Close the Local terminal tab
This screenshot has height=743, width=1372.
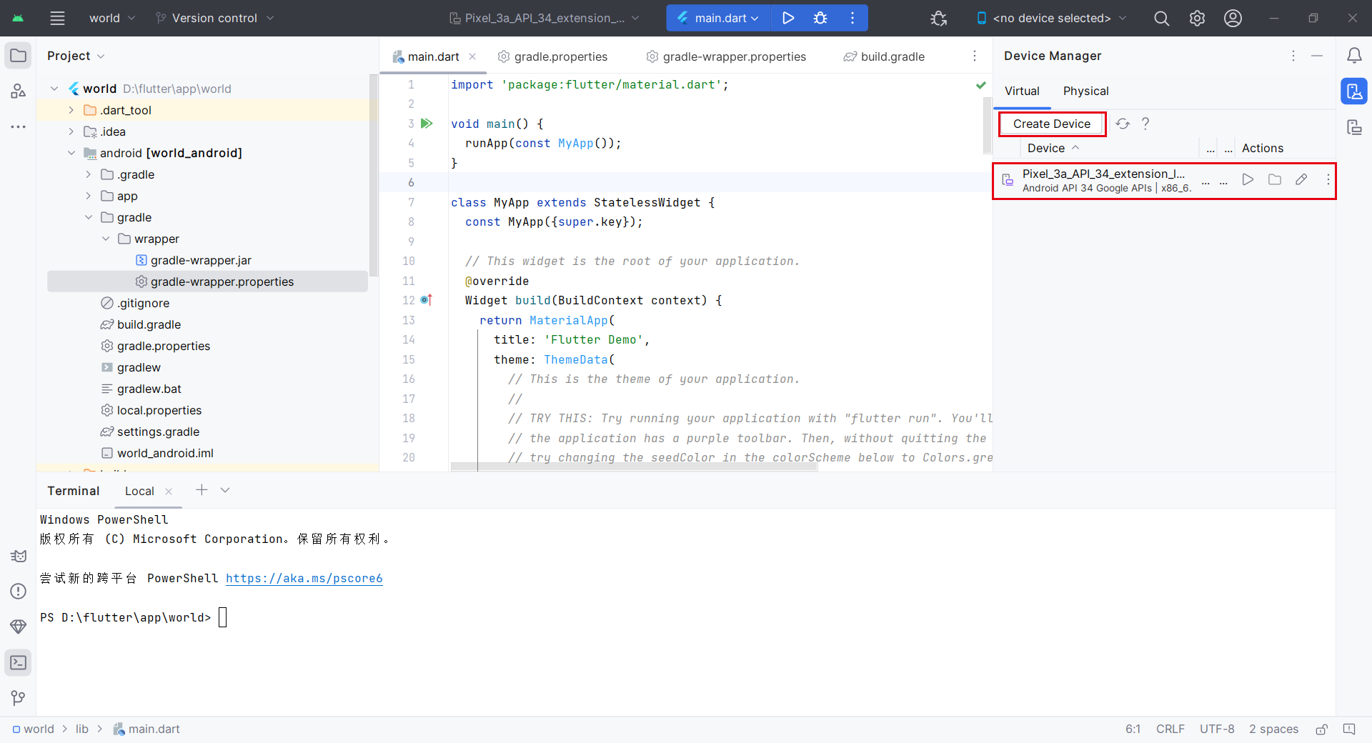coord(169,491)
